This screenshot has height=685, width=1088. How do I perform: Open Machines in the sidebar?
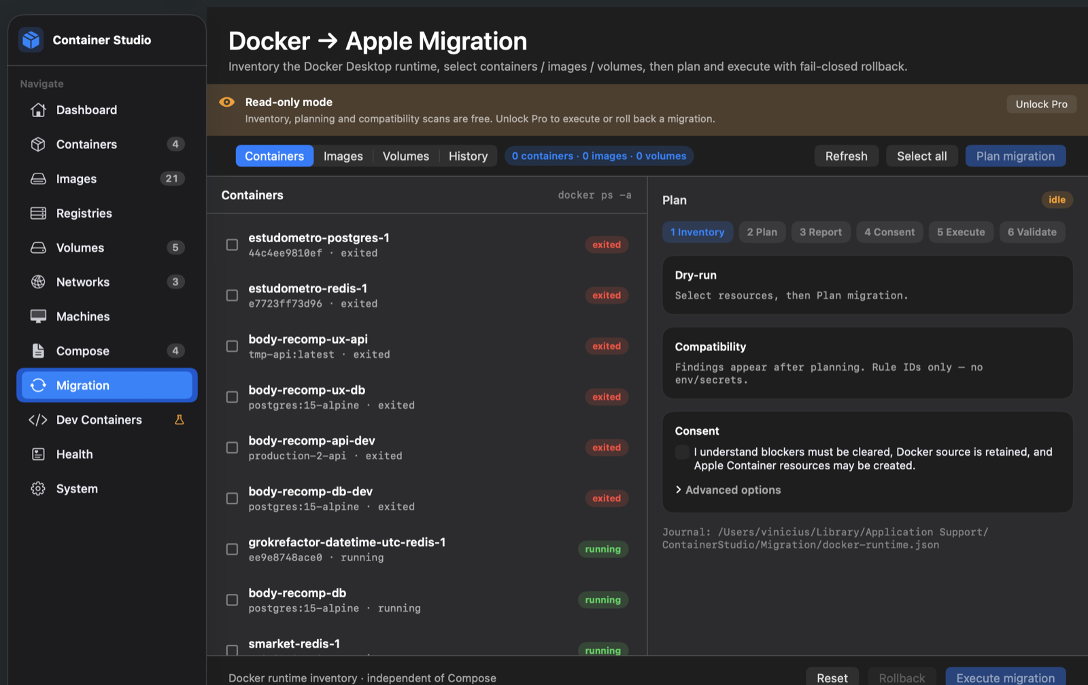[107, 316]
